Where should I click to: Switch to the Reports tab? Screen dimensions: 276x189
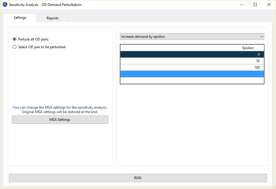point(53,18)
